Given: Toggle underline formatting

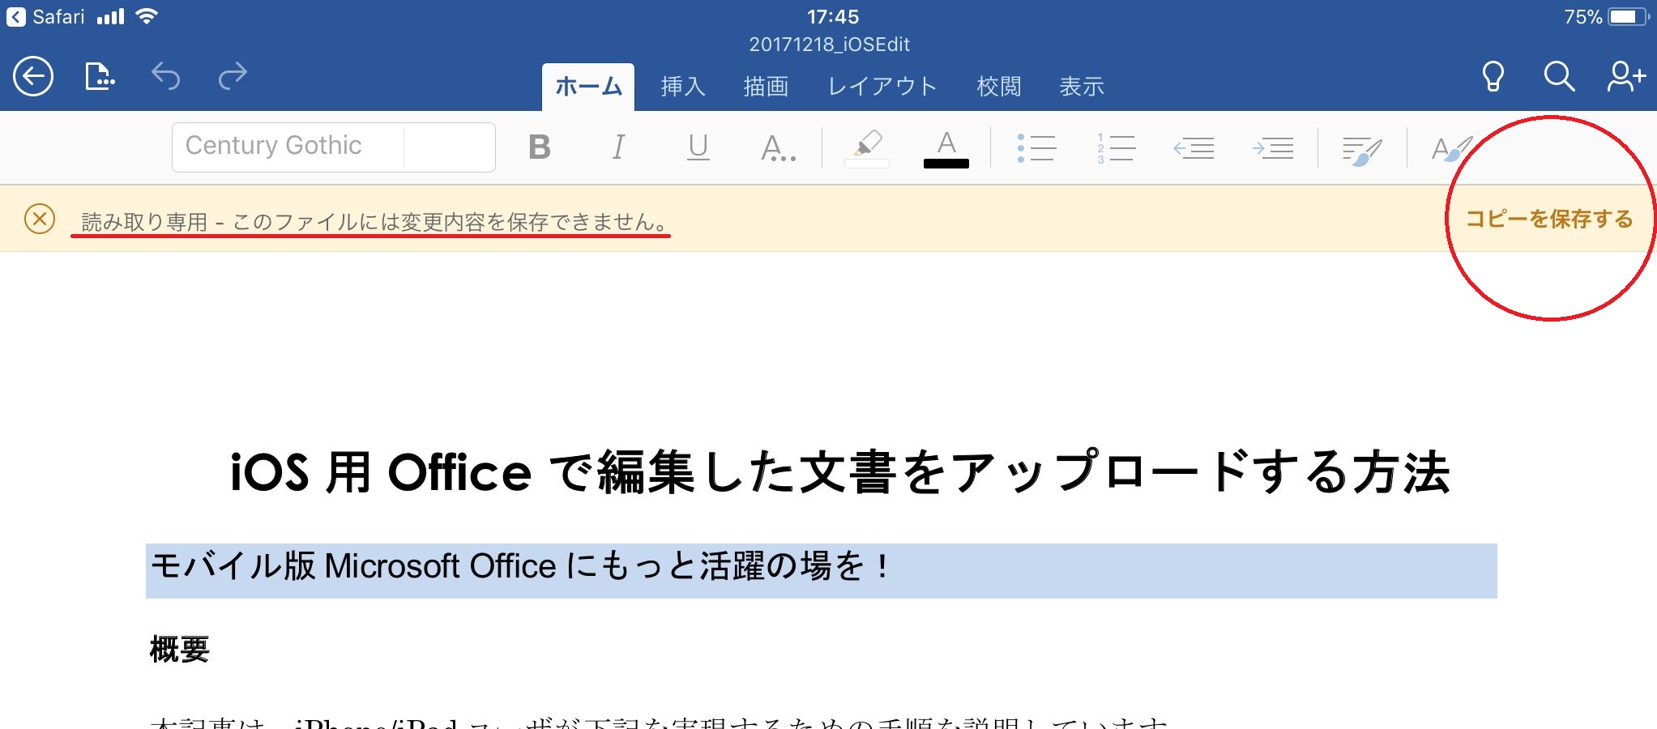Looking at the screenshot, I should pyautogui.click(x=698, y=147).
